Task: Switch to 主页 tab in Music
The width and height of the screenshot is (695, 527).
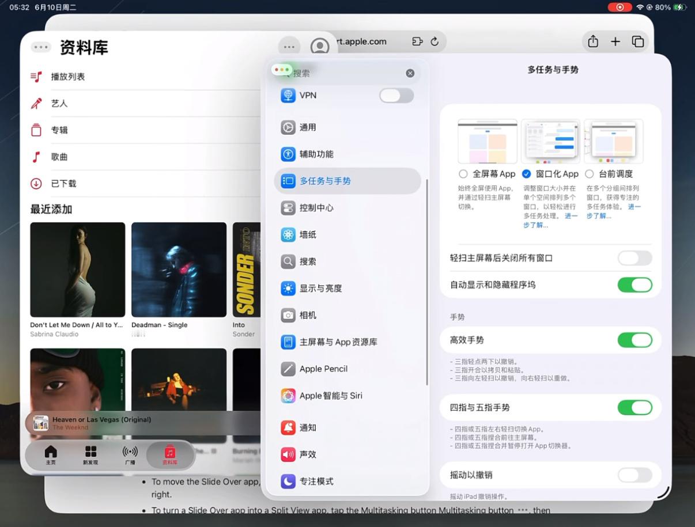Action: (51, 455)
